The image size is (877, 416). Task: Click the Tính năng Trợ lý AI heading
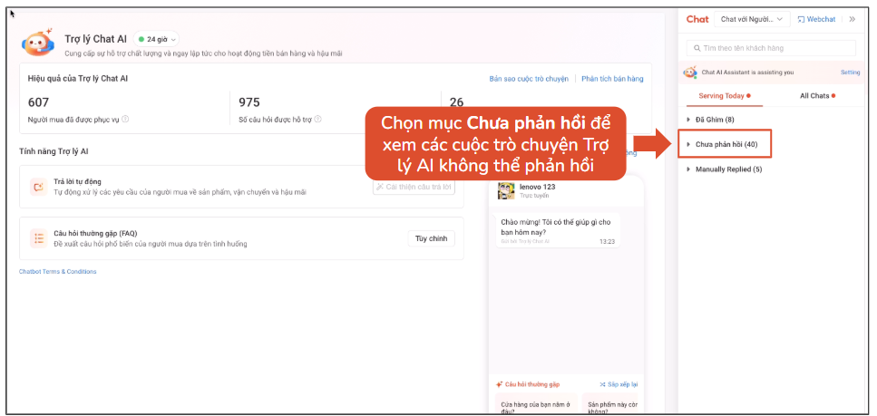click(54, 151)
